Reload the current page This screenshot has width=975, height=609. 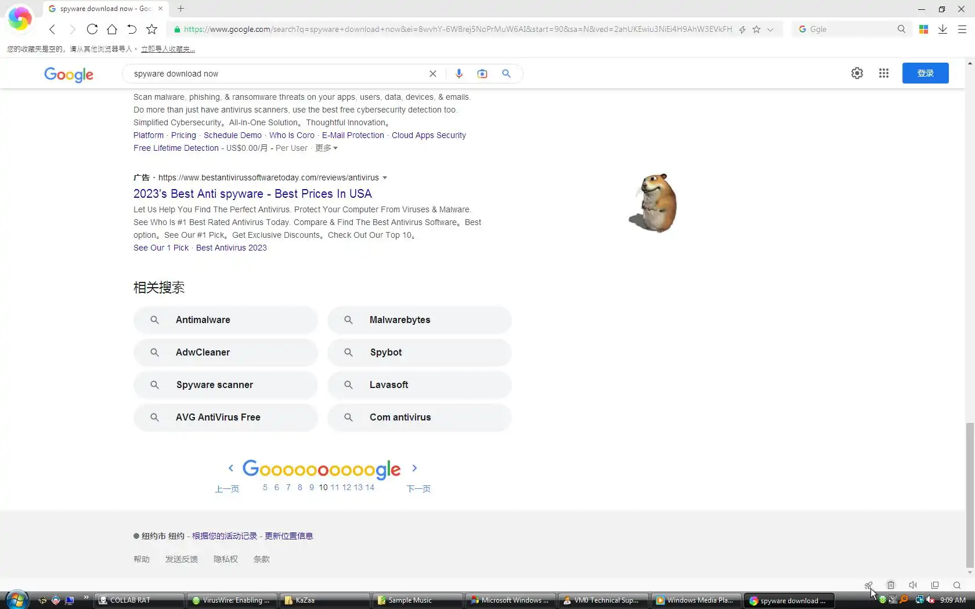pos(92,29)
